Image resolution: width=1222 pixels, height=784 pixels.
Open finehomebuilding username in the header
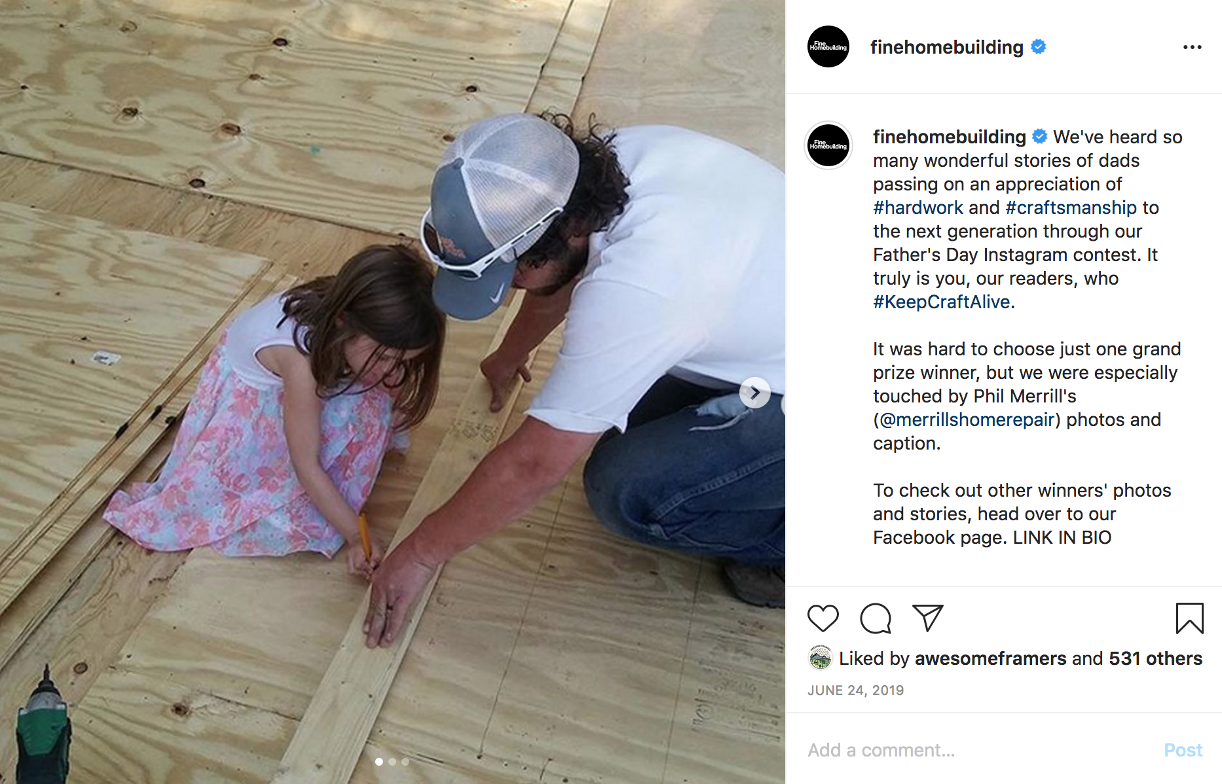coord(946,47)
